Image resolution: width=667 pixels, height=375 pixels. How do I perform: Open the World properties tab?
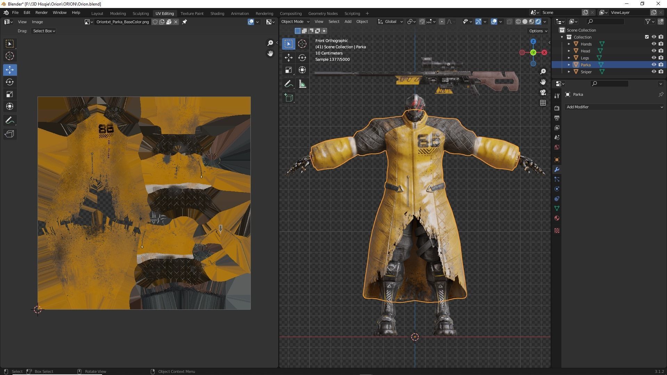(x=557, y=147)
